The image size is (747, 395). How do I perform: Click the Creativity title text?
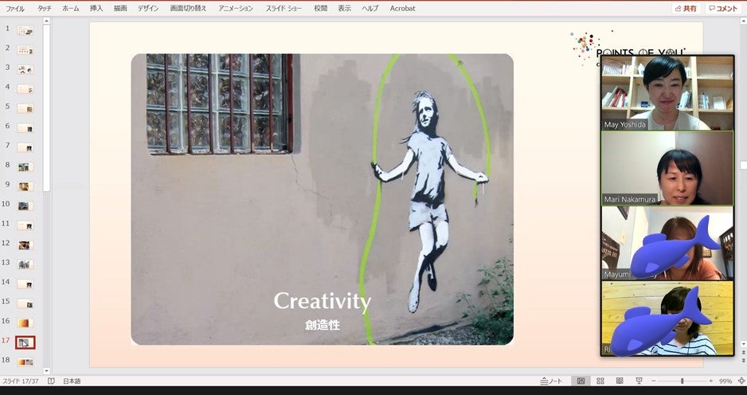322,301
